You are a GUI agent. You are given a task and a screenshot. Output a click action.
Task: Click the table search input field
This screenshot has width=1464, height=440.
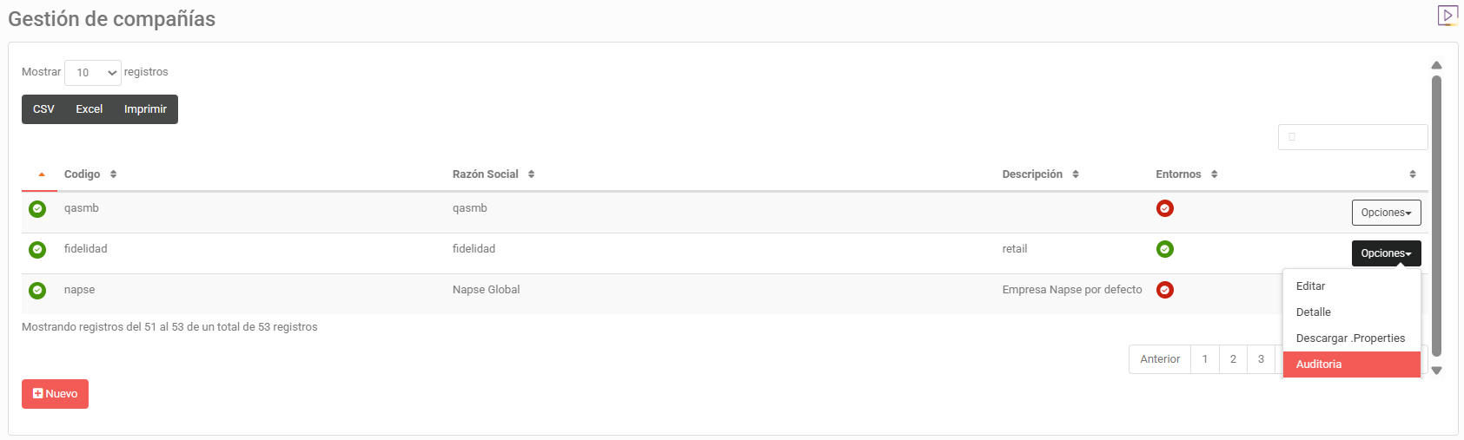(x=1353, y=137)
